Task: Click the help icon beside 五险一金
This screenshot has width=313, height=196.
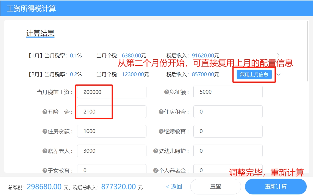Action: point(45,112)
